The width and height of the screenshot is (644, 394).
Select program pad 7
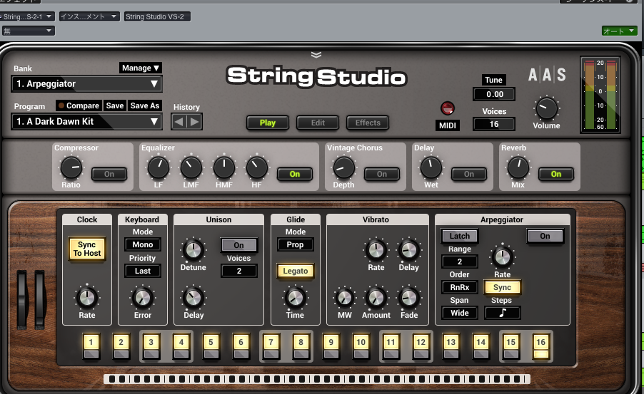point(271,347)
